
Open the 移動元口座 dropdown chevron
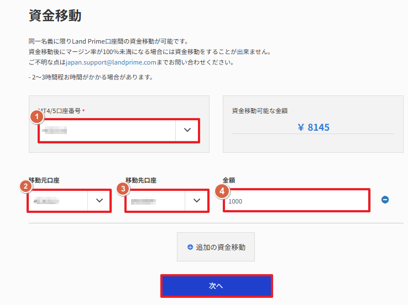pyautogui.click(x=99, y=200)
